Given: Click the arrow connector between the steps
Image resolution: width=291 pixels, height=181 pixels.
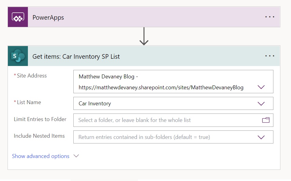Looking at the screenshot, I should [x=144, y=36].
